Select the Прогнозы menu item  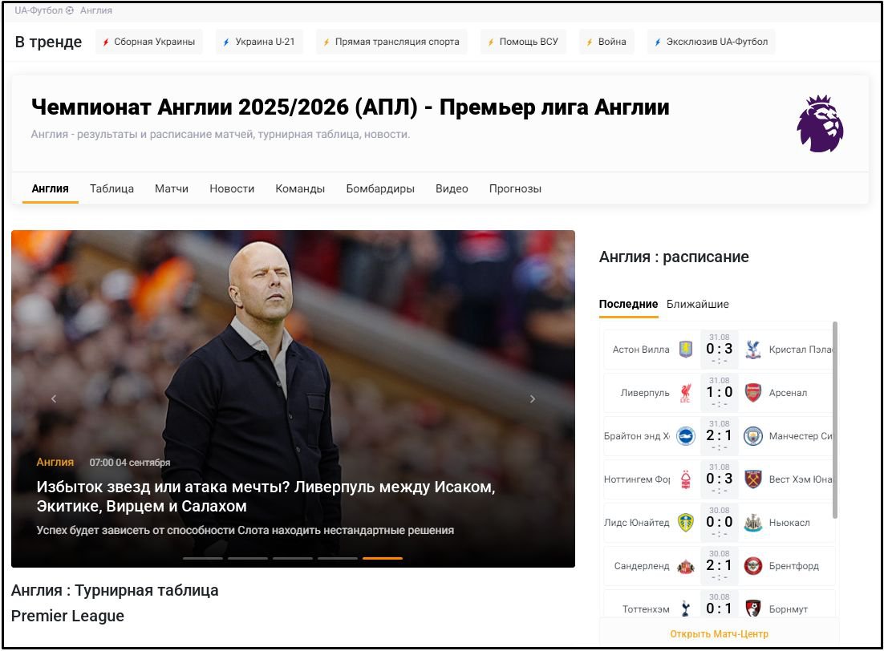pos(515,189)
